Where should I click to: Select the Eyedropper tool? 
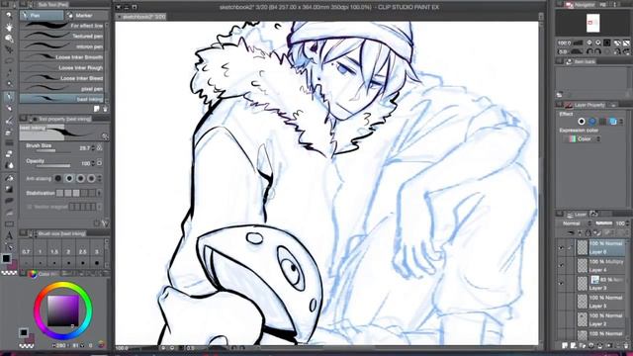(x=9, y=84)
